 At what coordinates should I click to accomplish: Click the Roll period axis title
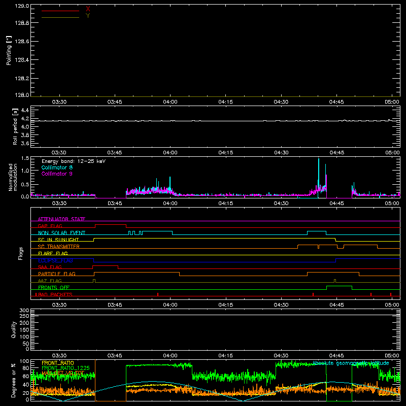[x=15, y=126]
